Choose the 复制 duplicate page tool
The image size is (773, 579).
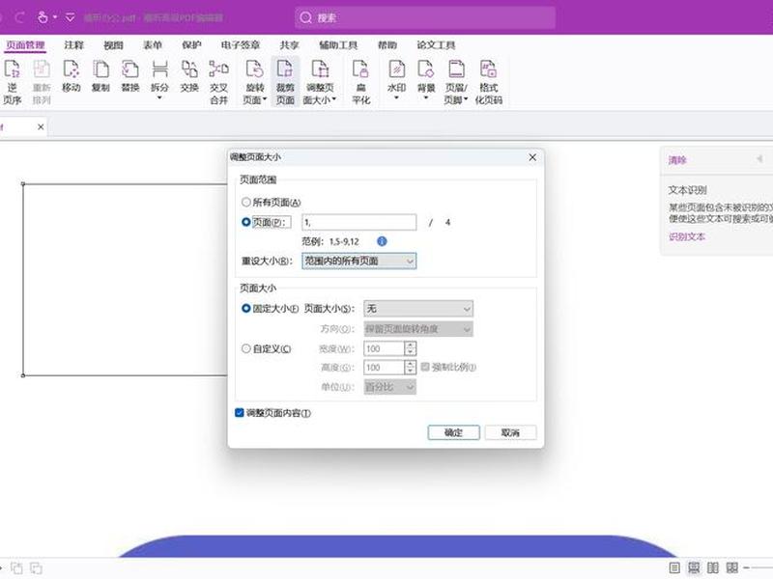(100, 76)
